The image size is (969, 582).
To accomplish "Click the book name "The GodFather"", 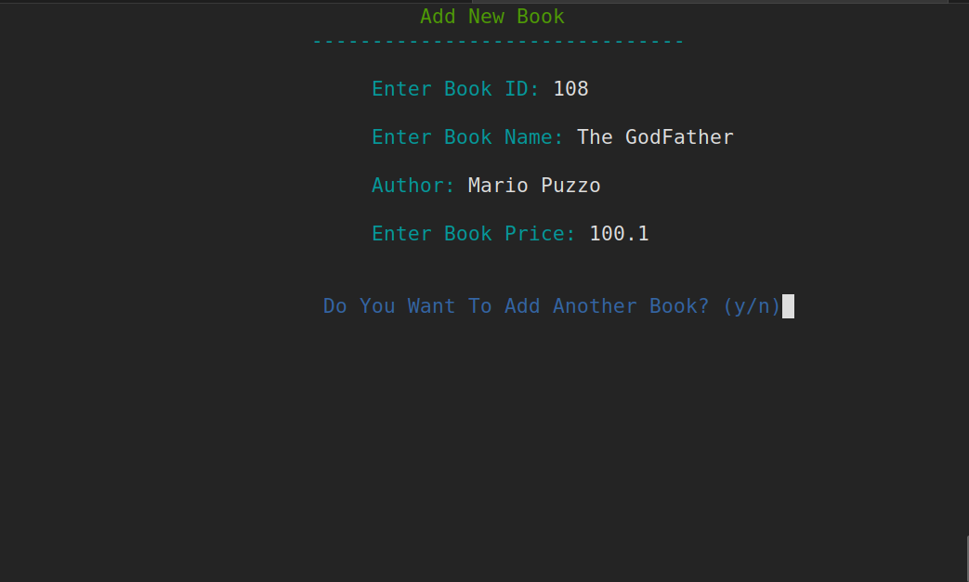I will coord(654,136).
